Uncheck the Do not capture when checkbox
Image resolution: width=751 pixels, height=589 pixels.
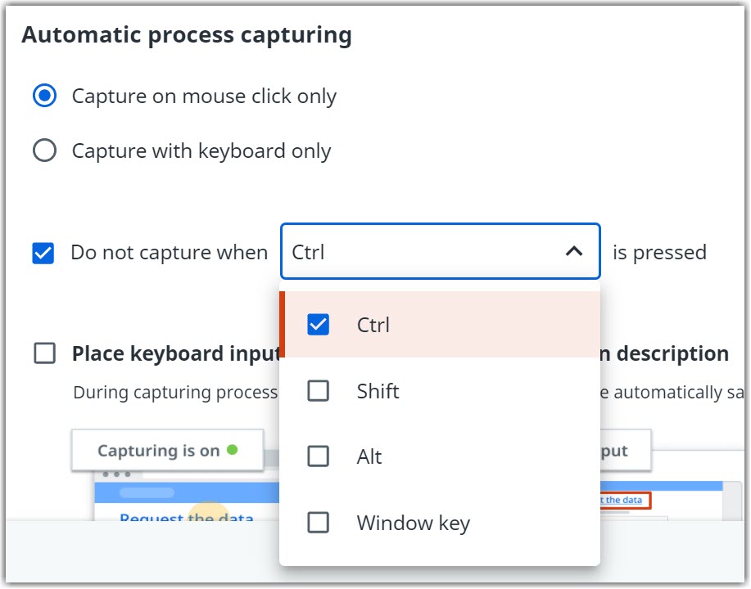coord(43,253)
